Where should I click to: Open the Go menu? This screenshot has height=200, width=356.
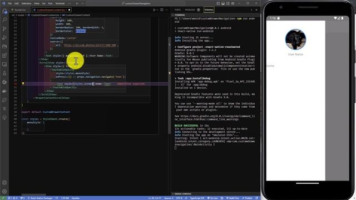[x=44, y=3]
